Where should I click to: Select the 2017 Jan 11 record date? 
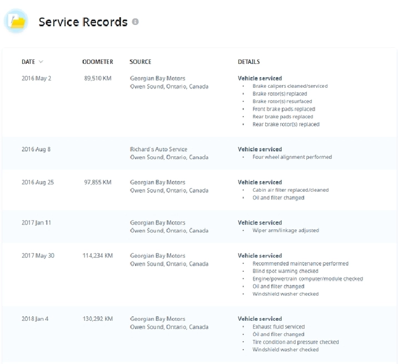[36, 223]
